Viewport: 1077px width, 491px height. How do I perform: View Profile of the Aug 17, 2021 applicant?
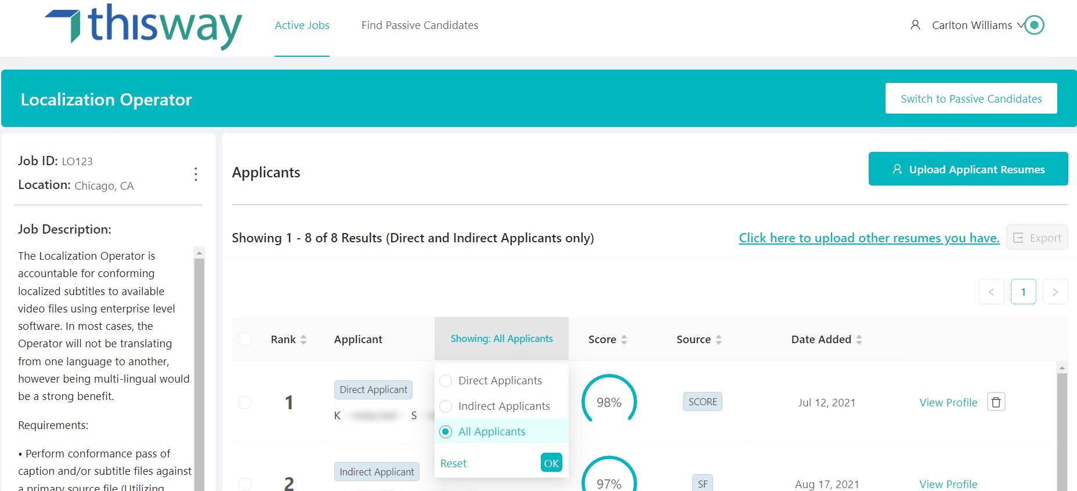(948, 484)
